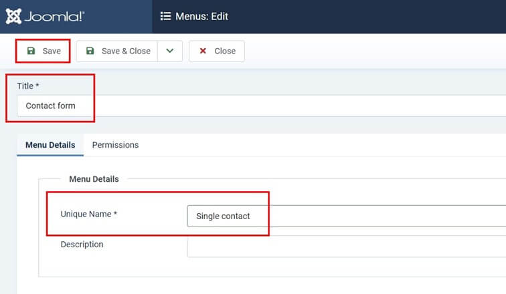Screen dimensions: 506x294
Task: Click the Title input field
Action: pos(262,106)
